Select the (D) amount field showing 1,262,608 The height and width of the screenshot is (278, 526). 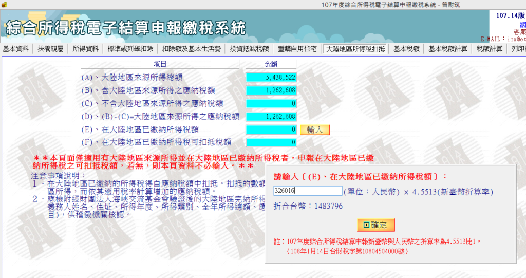pos(271,117)
